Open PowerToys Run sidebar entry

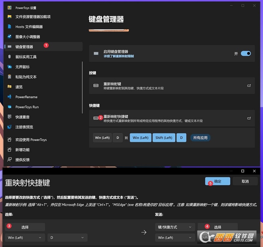point(44,107)
